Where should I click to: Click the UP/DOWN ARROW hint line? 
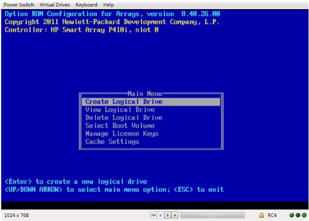click(x=114, y=189)
